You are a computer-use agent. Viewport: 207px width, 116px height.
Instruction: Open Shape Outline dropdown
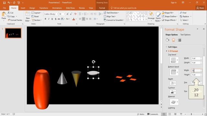169,16
